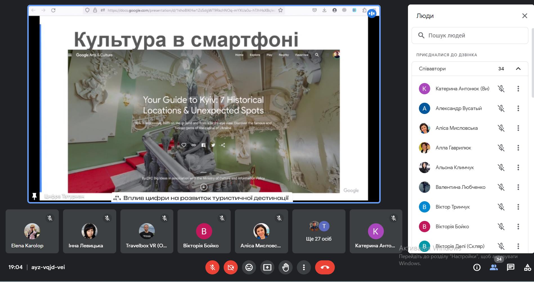The height and width of the screenshot is (282, 534).
Task: Open more options for Александр Вусатый
Action: 518,108
